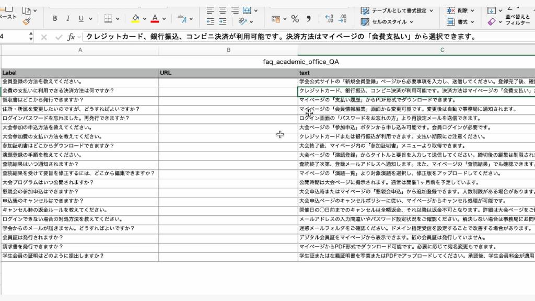Screen dimensions: 535x301
Task: Apply percent style to the cell
Action: point(295,19)
